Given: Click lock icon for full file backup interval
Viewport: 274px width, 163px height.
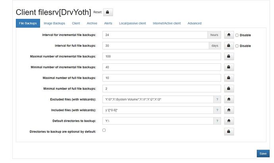Looking at the screenshot, I should [x=229, y=45].
